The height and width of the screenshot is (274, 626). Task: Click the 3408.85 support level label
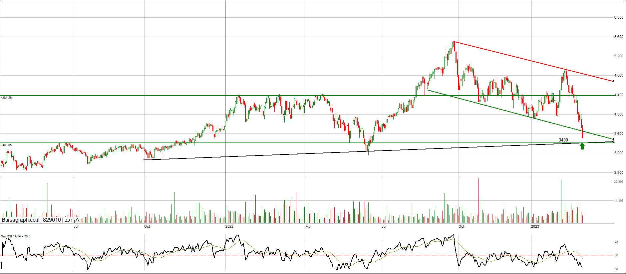(6, 145)
